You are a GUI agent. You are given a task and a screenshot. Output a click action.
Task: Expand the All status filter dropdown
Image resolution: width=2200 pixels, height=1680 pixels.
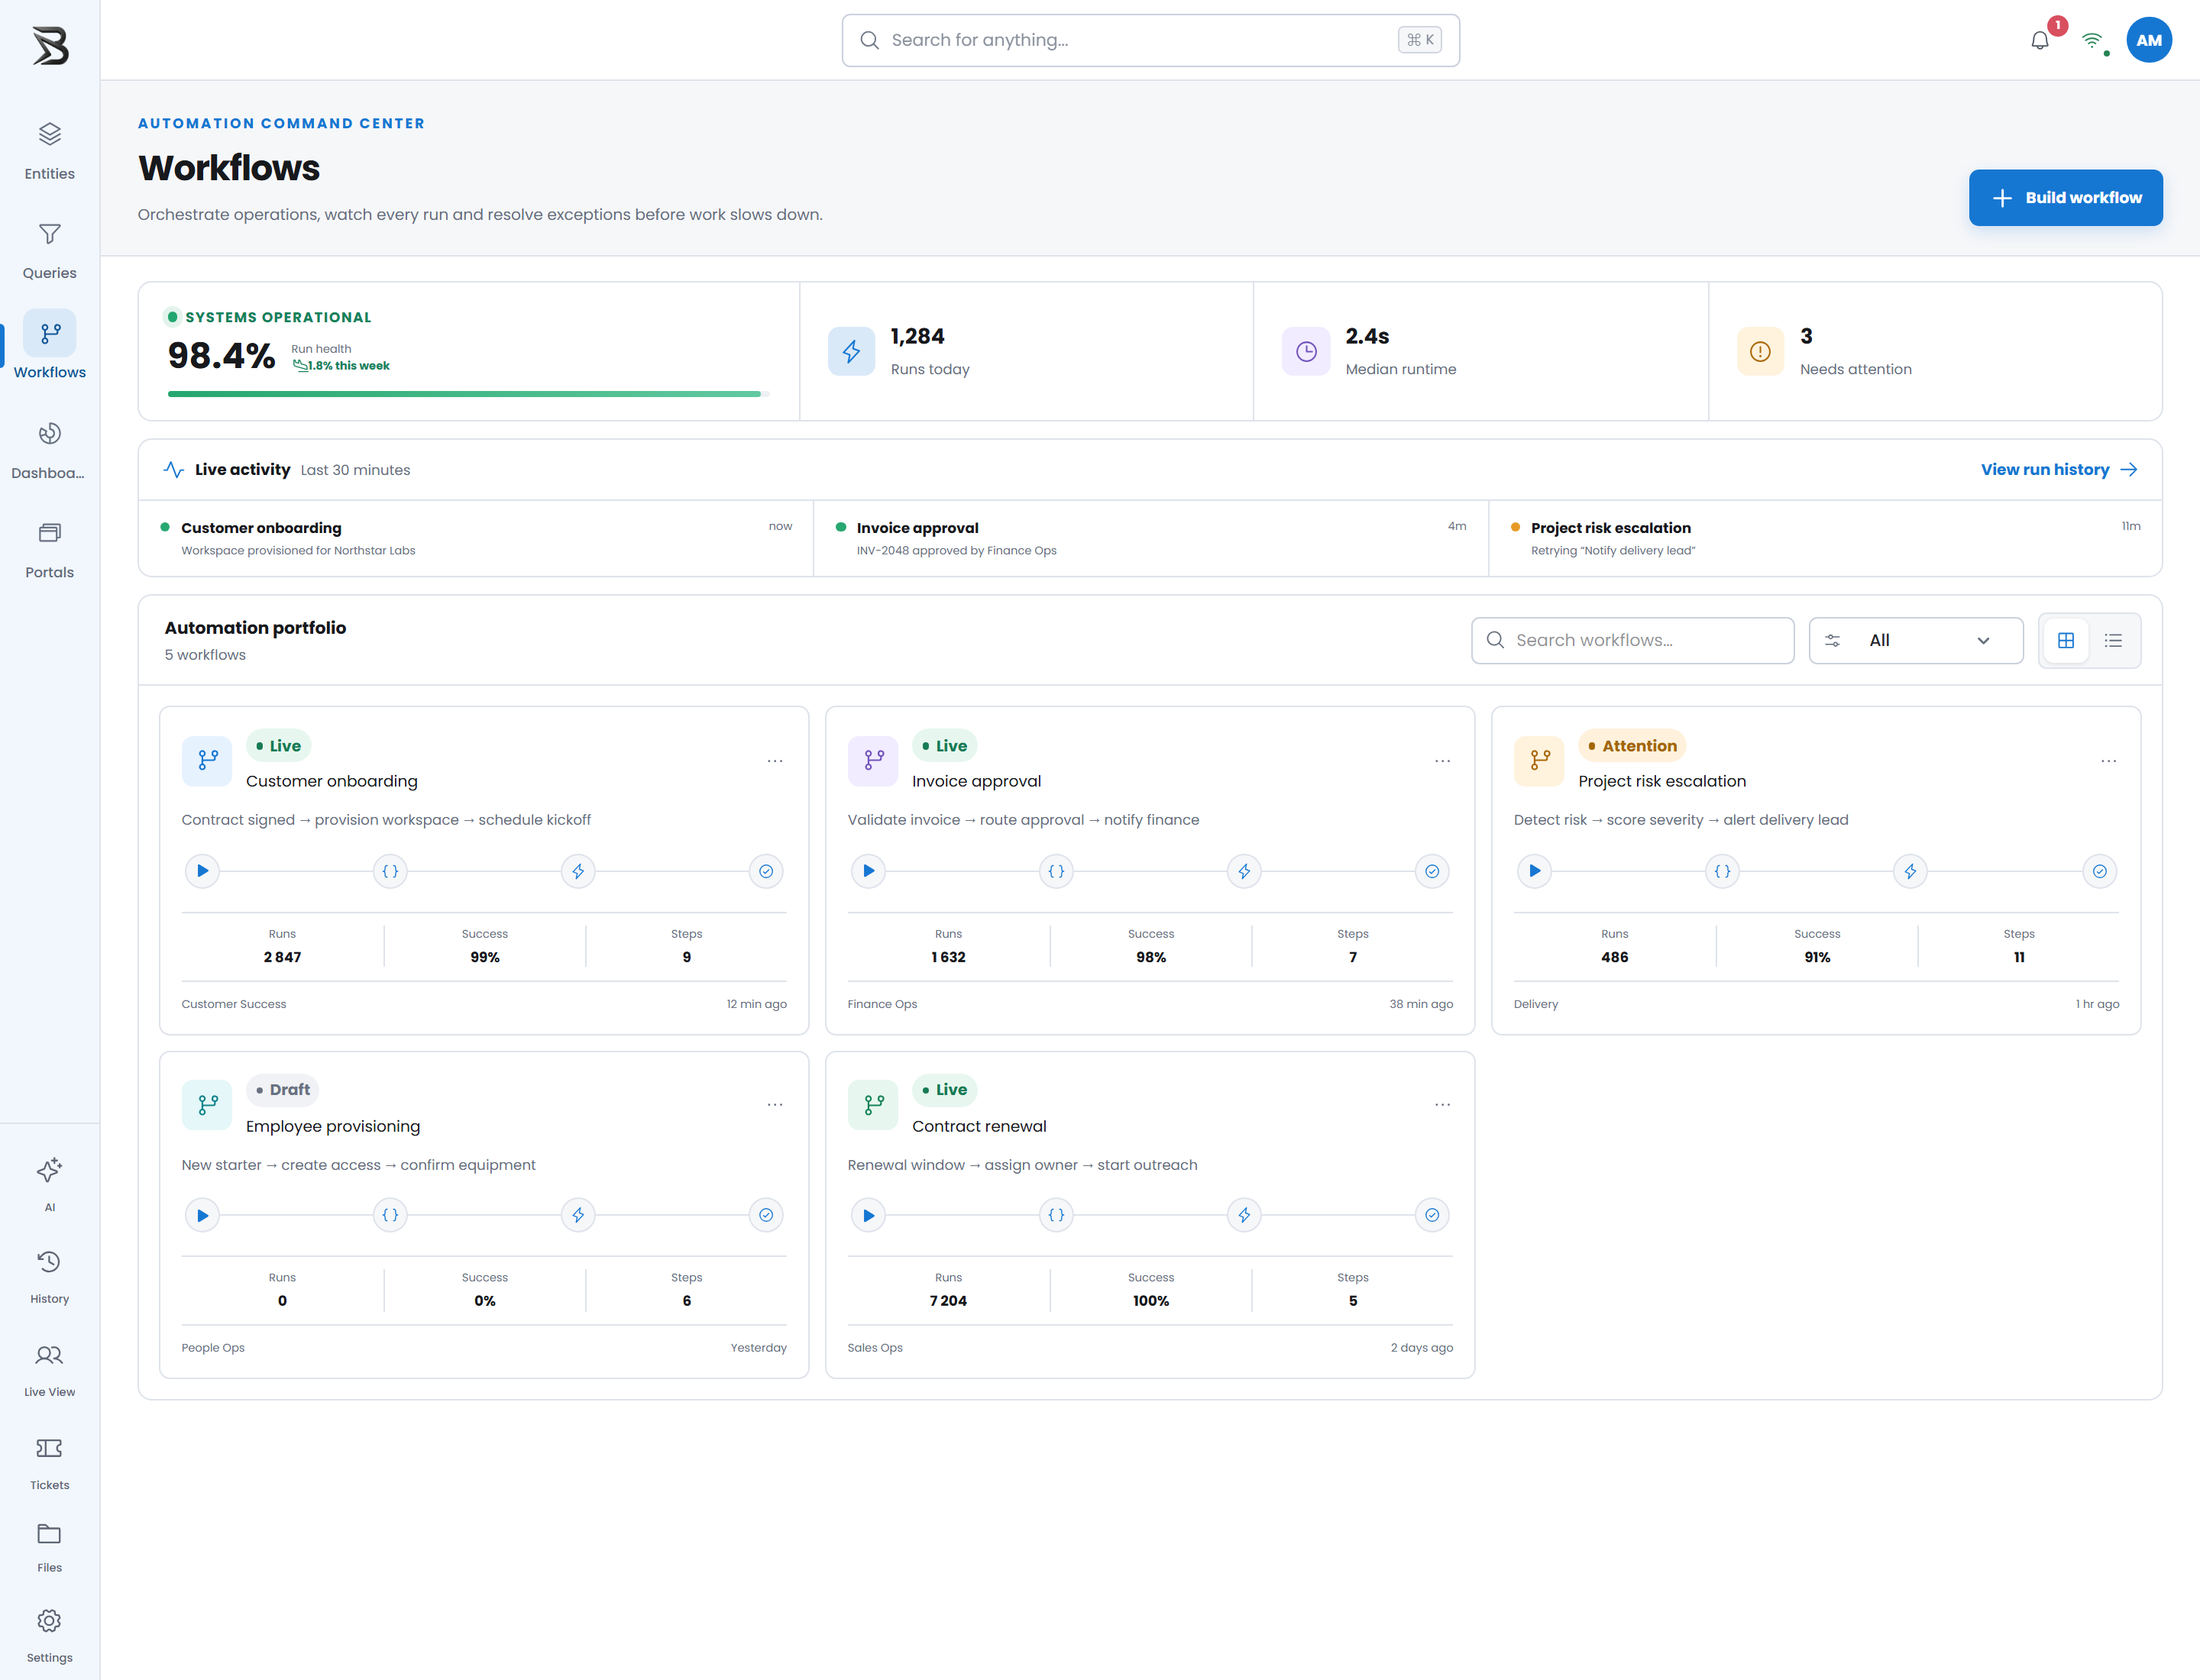[1915, 640]
